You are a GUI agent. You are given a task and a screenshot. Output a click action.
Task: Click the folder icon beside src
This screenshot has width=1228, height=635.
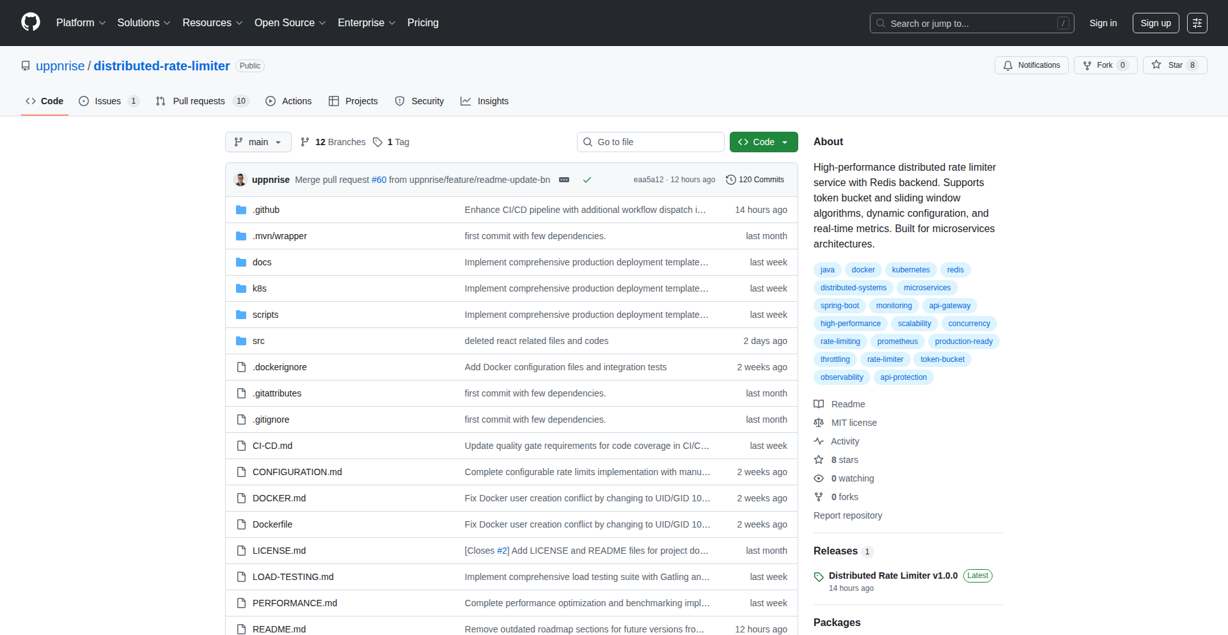coord(241,341)
